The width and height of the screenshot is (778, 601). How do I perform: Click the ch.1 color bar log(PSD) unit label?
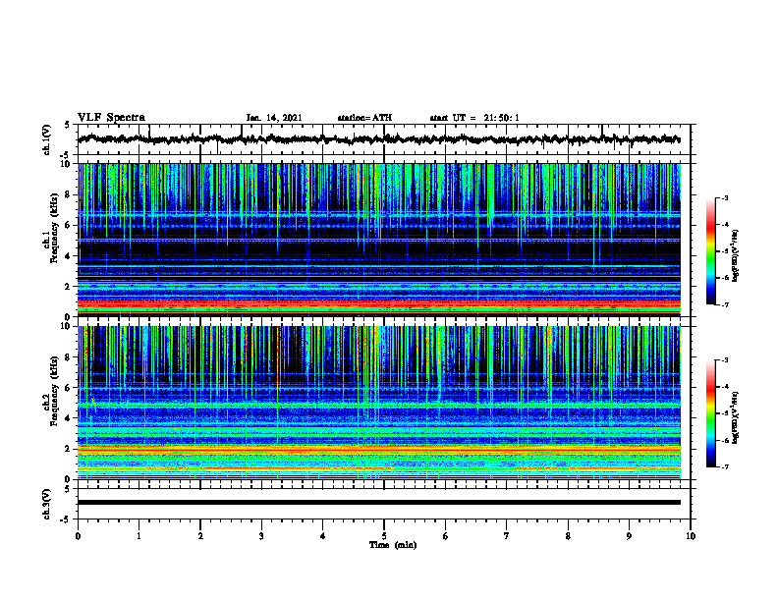point(736,255)
